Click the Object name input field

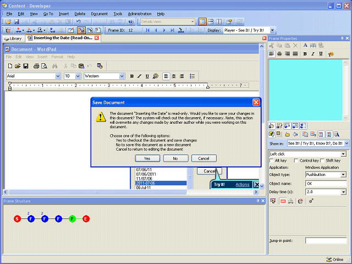tap(326, 184)
